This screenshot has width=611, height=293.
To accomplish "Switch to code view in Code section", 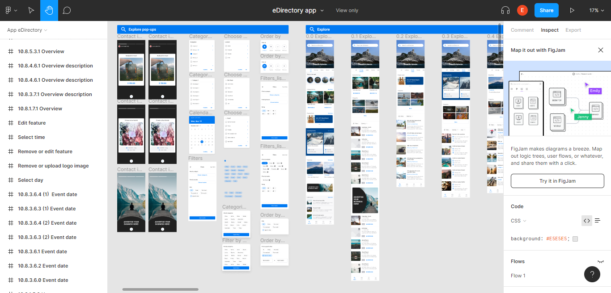I will pos(586,221).
